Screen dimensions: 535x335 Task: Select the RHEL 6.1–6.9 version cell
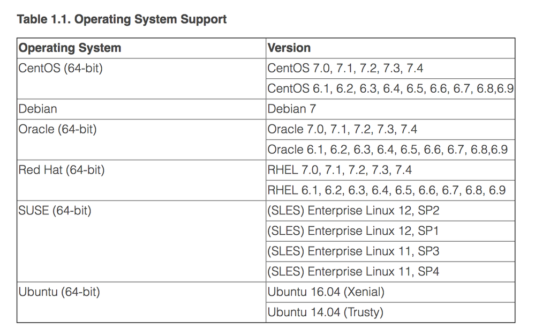pos(386,190)
